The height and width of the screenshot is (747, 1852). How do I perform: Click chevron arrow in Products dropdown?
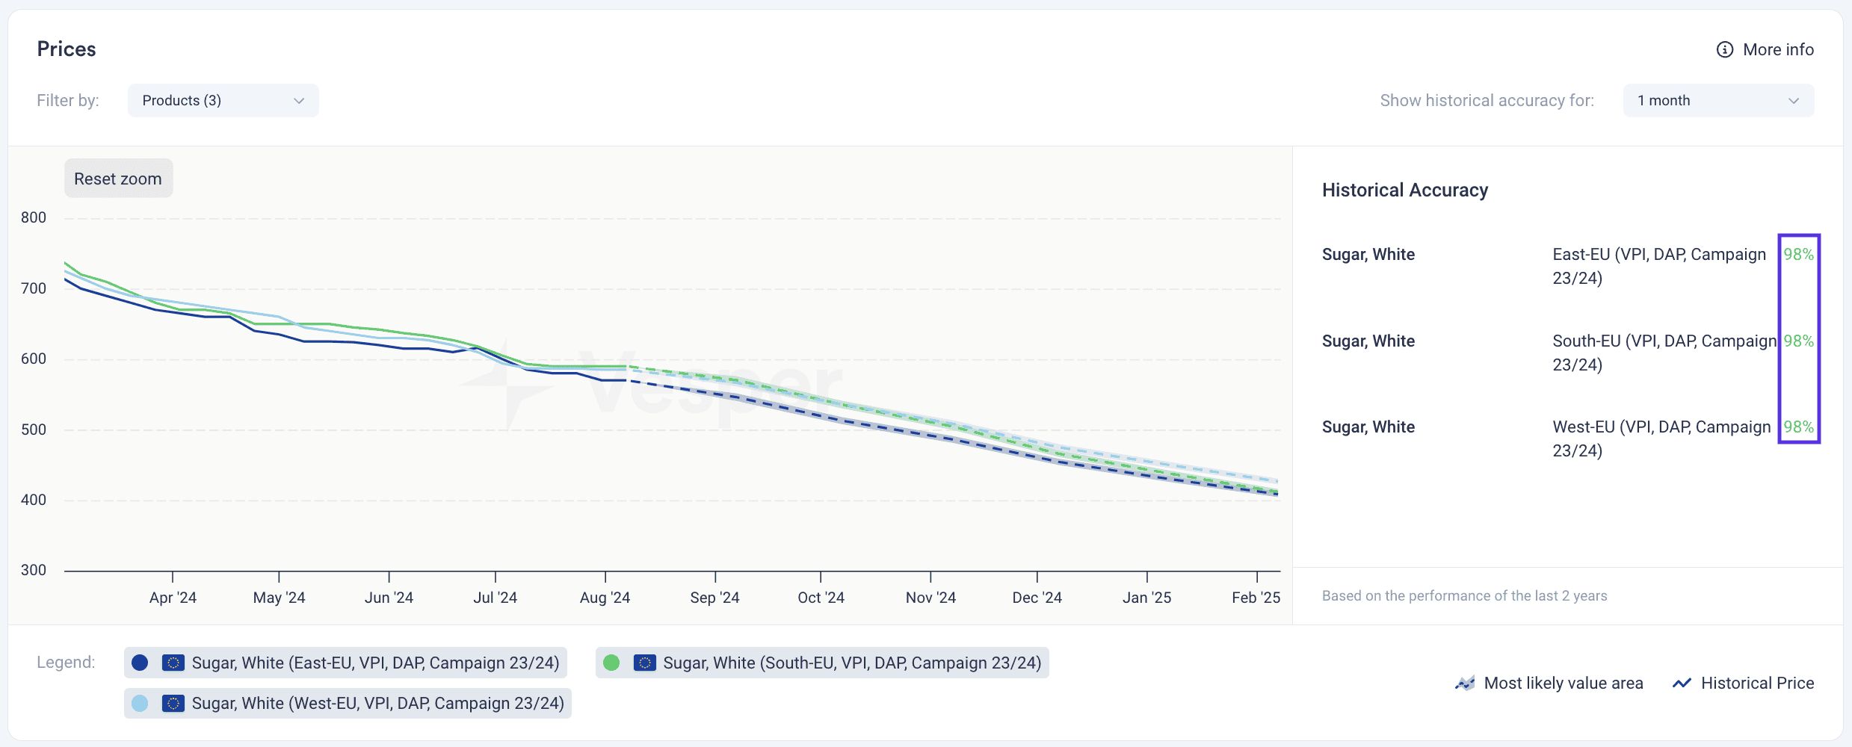click(x=299, y=101)
